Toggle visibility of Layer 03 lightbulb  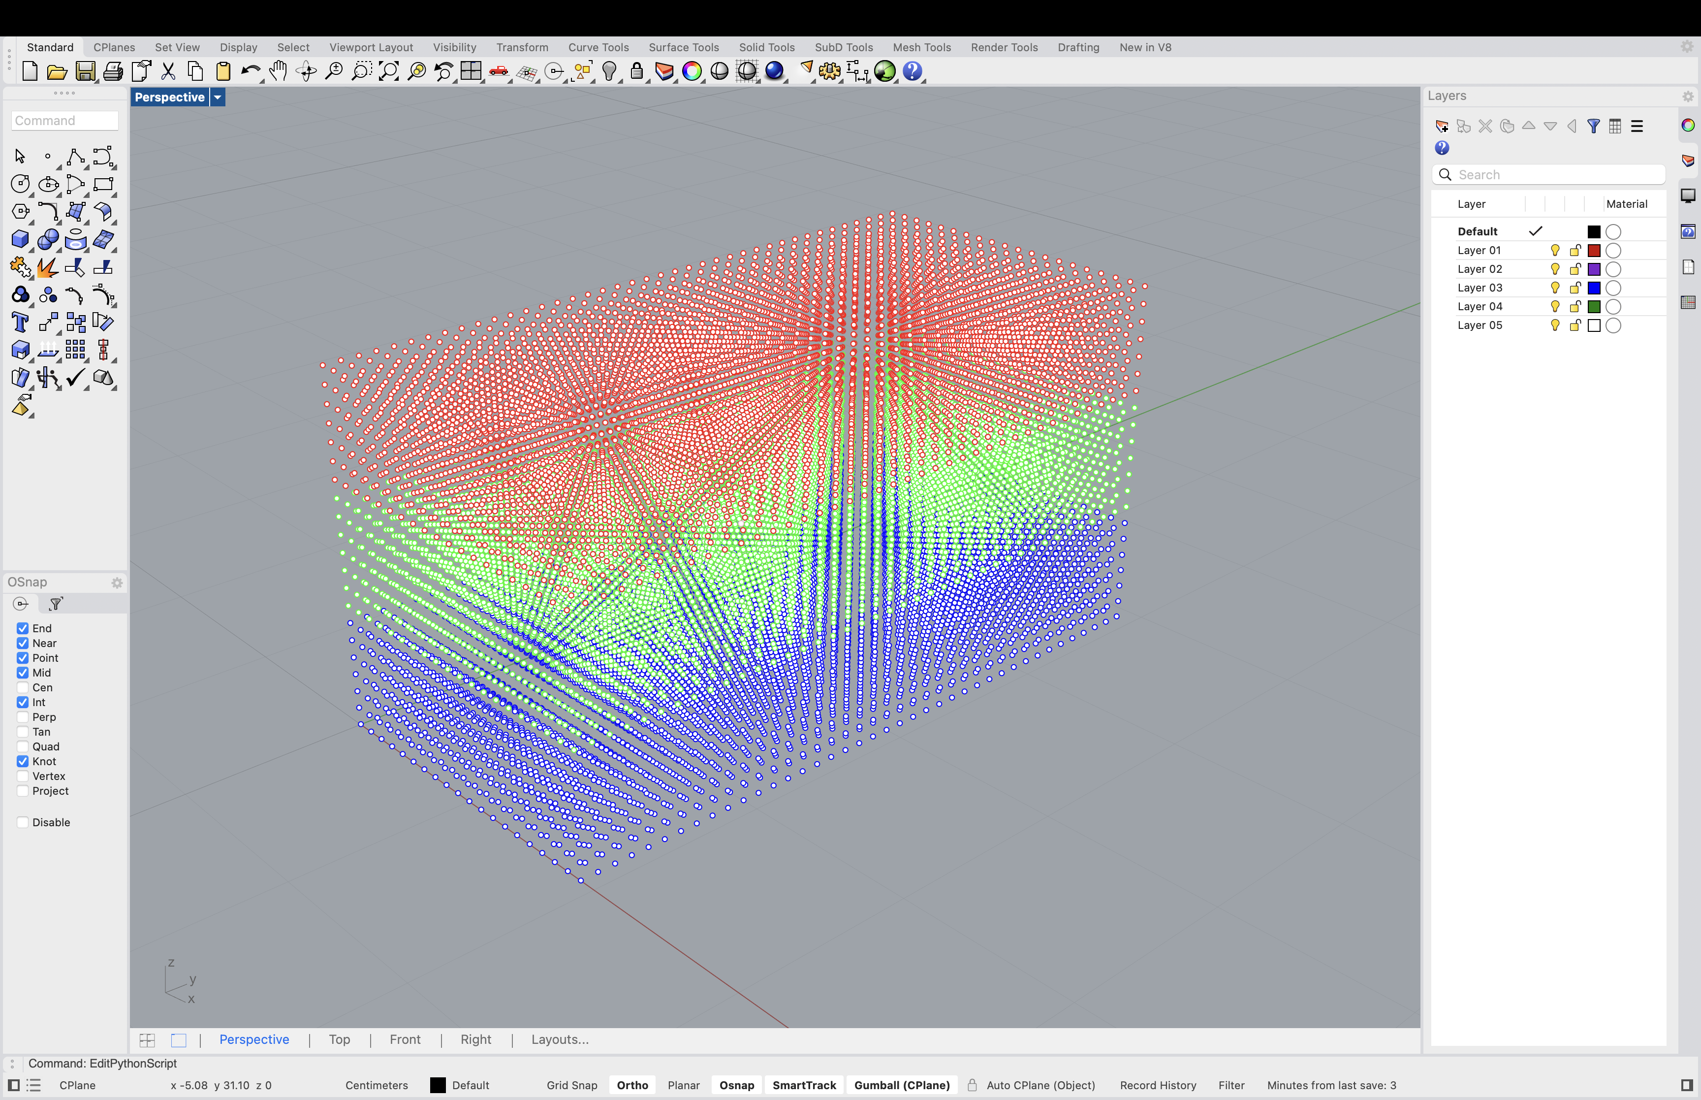[1555, 288]
